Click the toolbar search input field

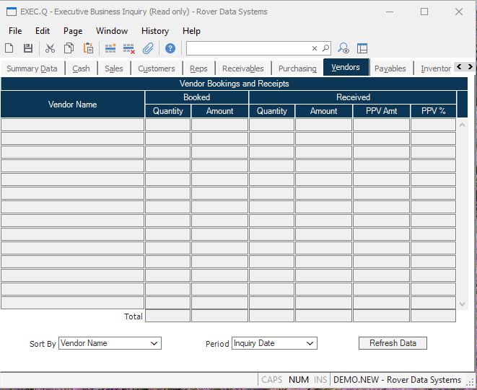click(x=248, y=48)
